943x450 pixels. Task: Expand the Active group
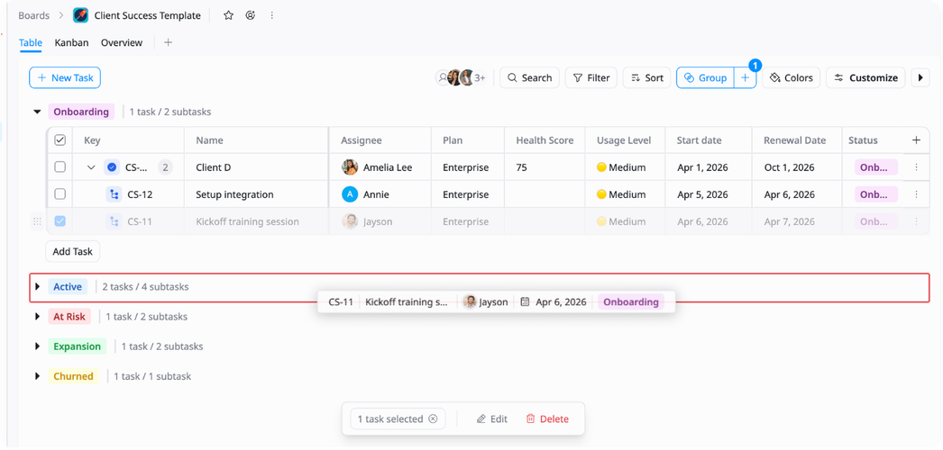(x=37, y=287)
